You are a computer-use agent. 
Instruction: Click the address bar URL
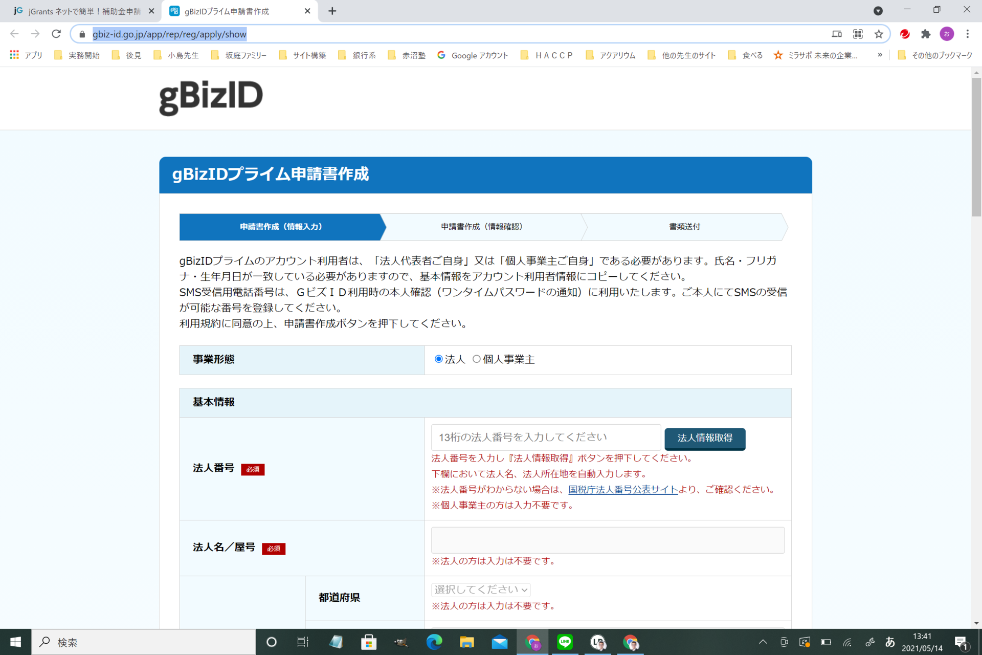[169, 34]
